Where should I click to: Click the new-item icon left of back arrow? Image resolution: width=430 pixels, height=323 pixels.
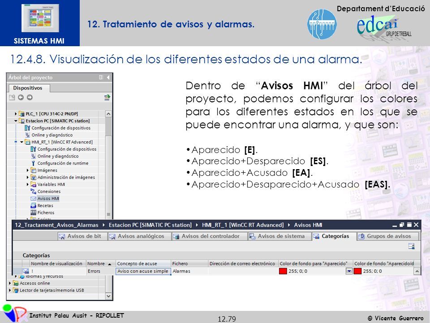(x=12, y=97)
